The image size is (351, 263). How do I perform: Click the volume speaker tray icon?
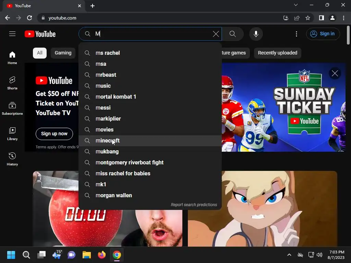coord(319,255)
